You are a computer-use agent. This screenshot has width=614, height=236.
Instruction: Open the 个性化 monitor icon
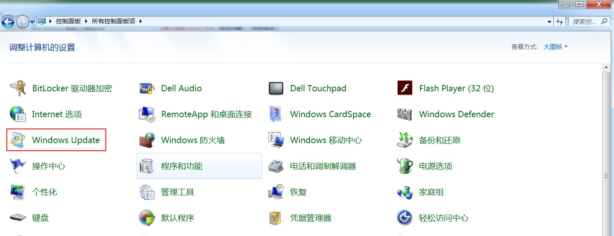(x=18, y=192)
